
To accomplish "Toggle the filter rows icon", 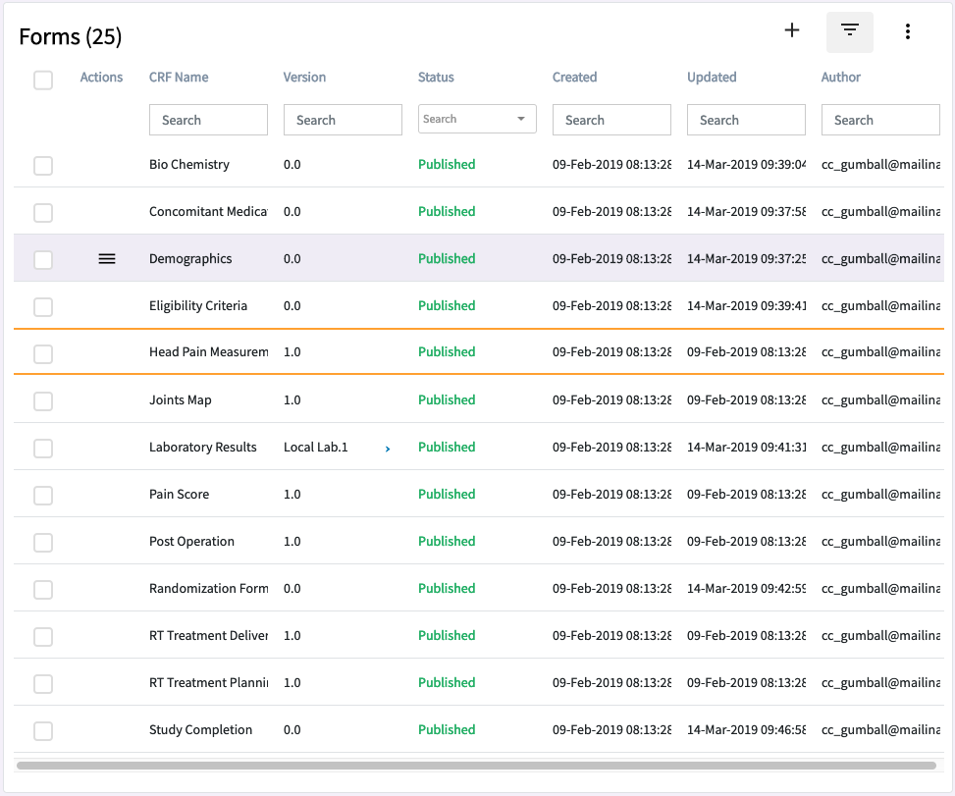I will click(850, 31).
